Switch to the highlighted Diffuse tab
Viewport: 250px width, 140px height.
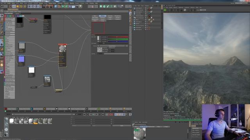coord(102,16)
